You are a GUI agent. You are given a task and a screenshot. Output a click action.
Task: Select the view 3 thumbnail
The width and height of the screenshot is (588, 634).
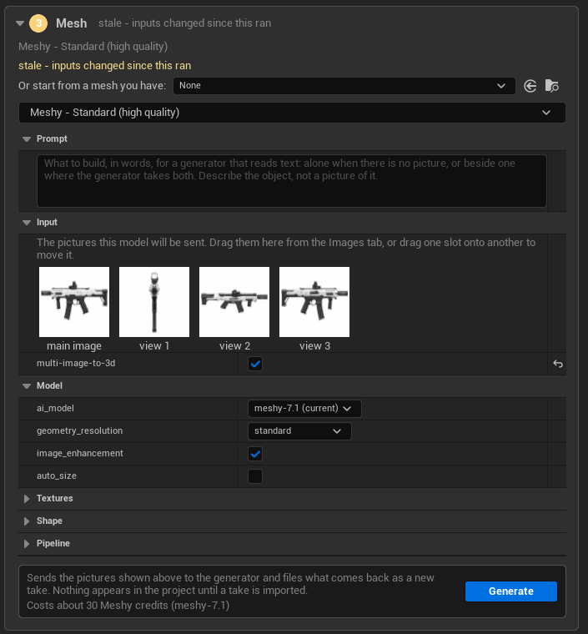[314, 302]
